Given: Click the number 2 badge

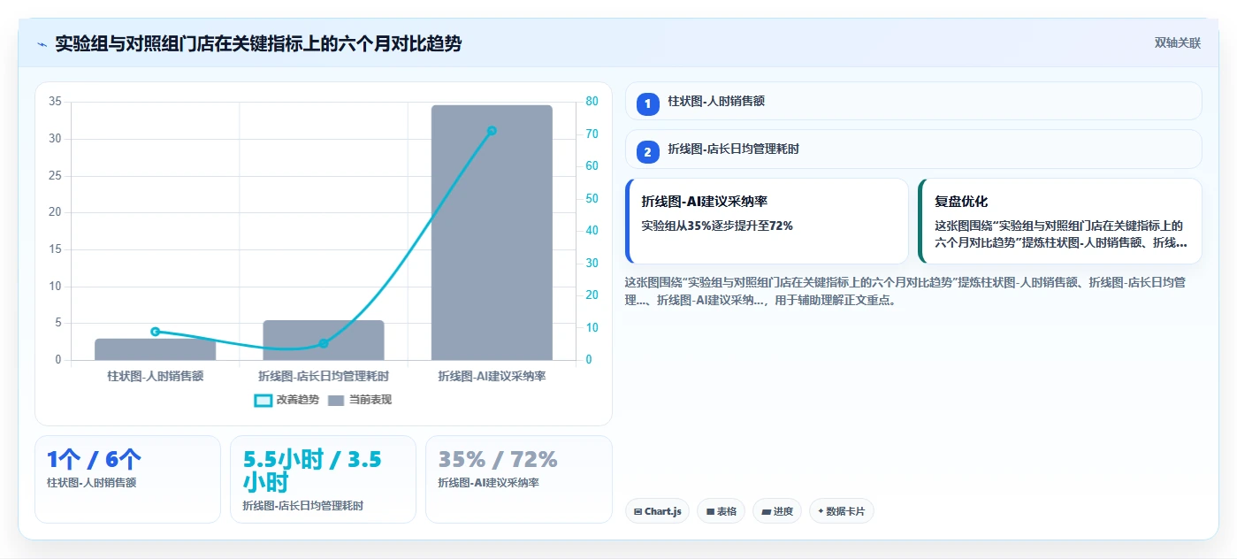Looking at the screenshot, I should click(x=647, y=152).
